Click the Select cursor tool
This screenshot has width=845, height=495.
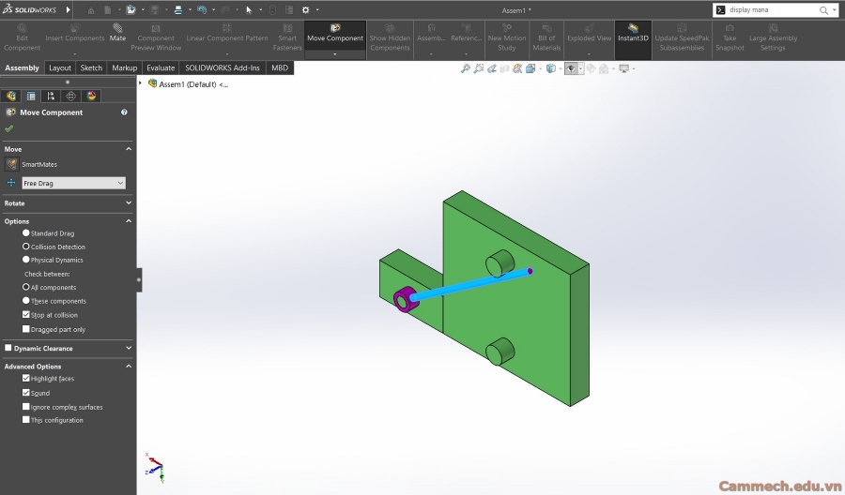pyautogui.click(x=249, y=10)
